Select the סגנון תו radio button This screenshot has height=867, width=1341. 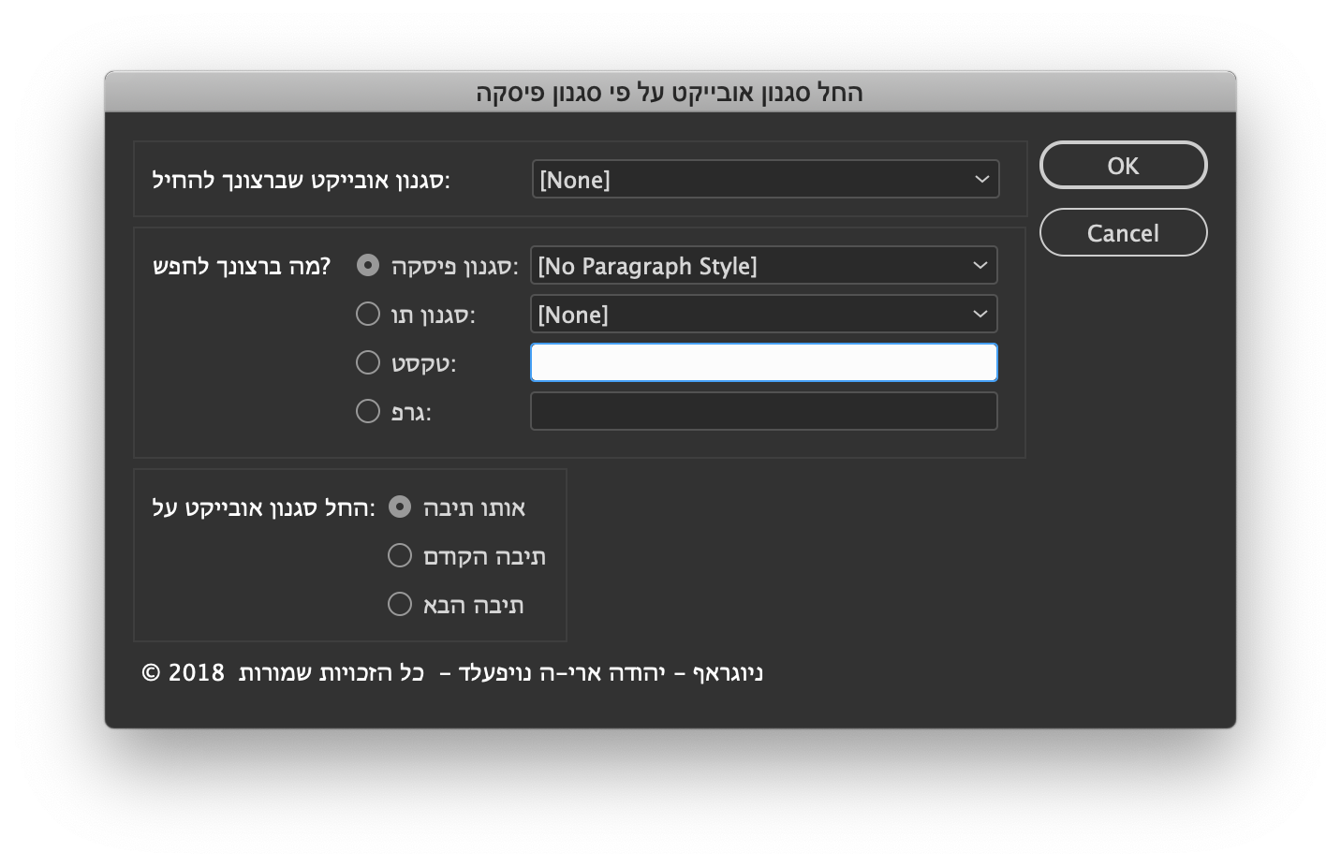point(368,314)
